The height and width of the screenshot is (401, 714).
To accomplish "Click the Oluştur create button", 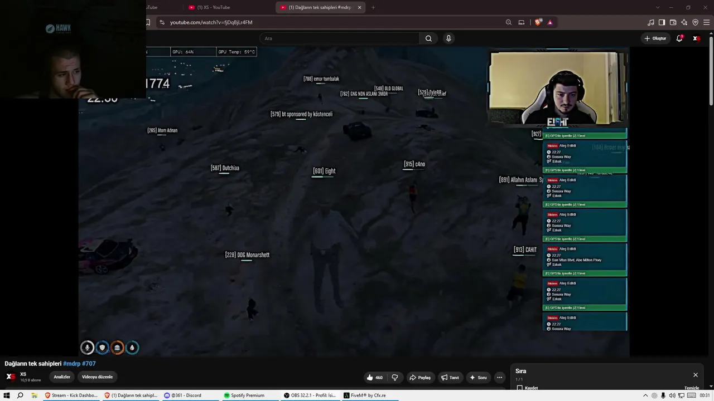I will (x=655, y=38).
